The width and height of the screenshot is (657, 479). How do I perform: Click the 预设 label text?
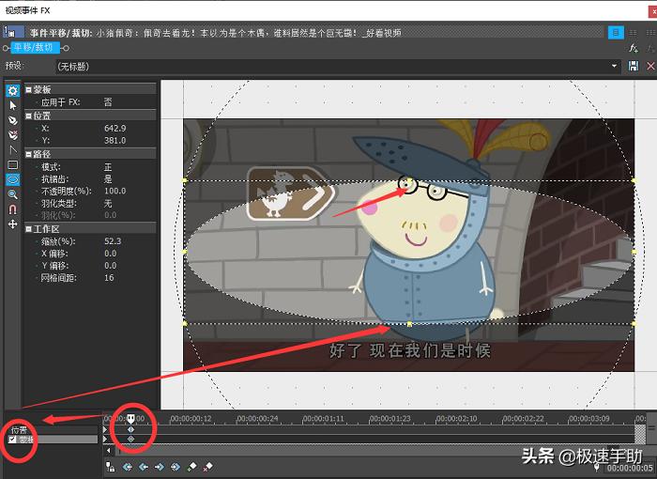[13, 66]
